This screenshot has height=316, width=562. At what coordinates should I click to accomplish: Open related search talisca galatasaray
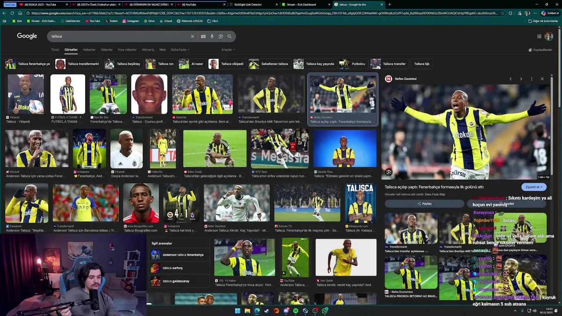pos(180,281)
